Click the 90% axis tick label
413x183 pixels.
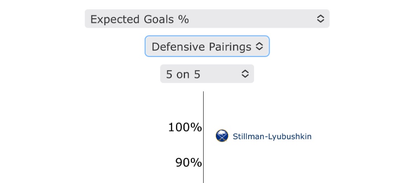pyautogui.click(x=189, y=163)
